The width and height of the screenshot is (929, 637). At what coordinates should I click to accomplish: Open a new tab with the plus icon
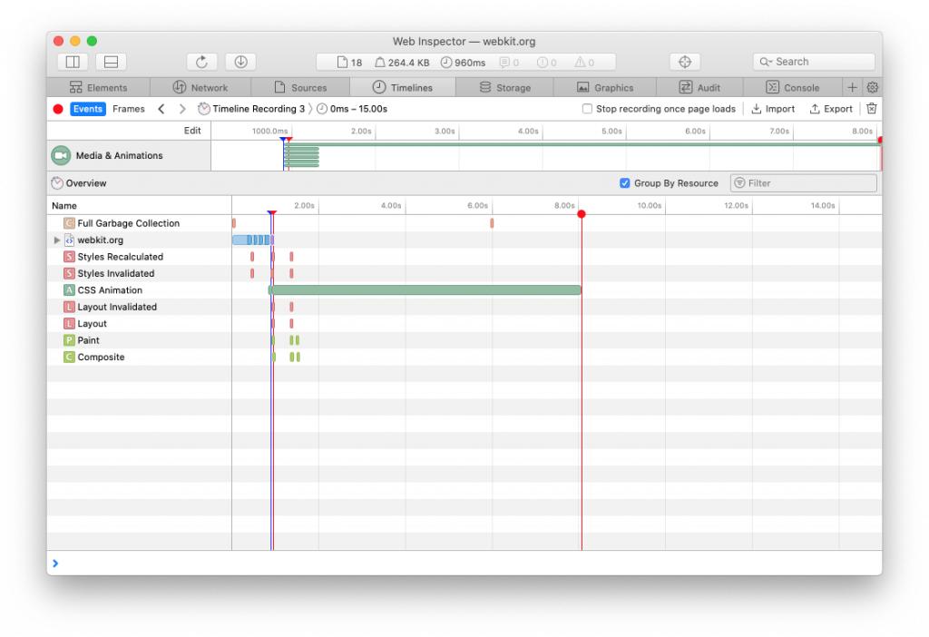[851, 87]
